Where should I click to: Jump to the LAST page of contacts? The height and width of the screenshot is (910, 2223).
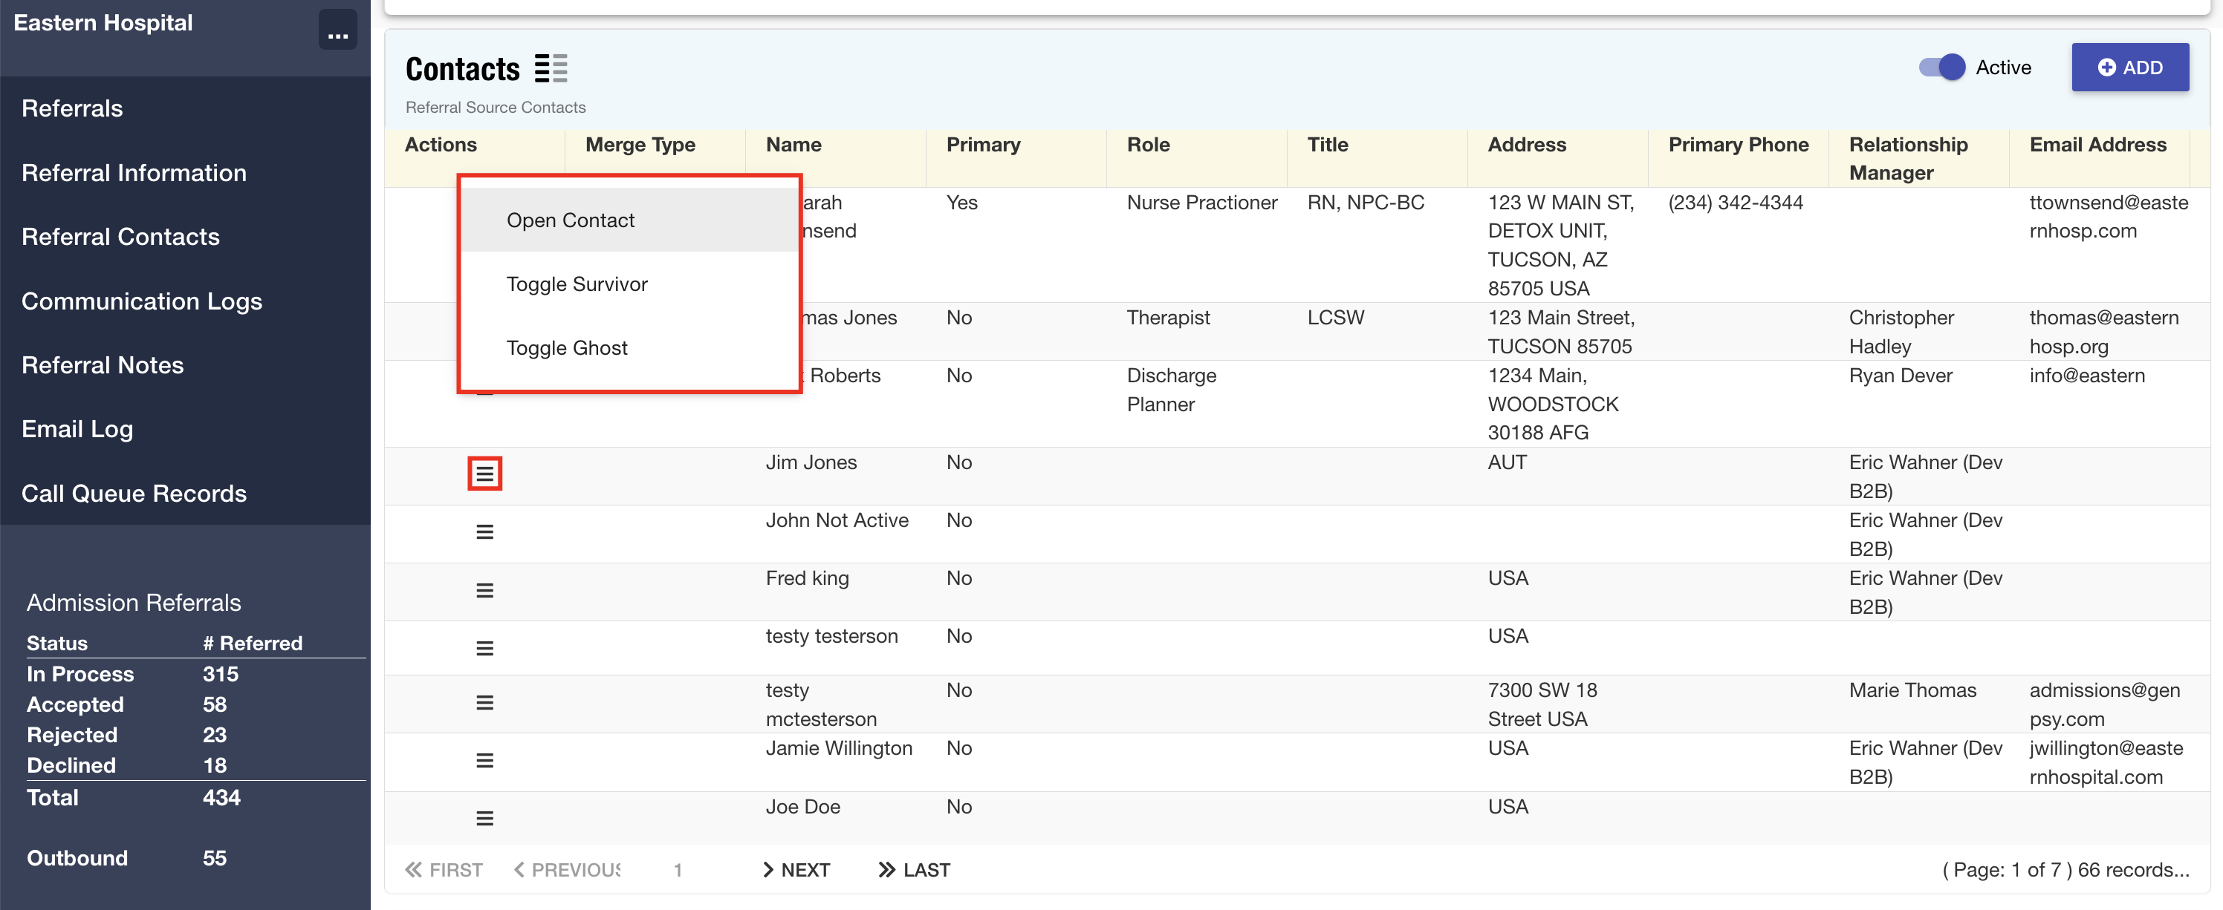pyautogui.click(x=914, y=871)
